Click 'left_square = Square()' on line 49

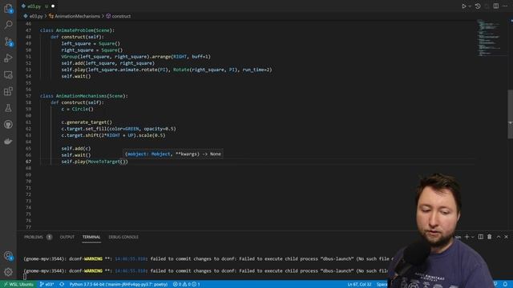[x=91, y=43]
